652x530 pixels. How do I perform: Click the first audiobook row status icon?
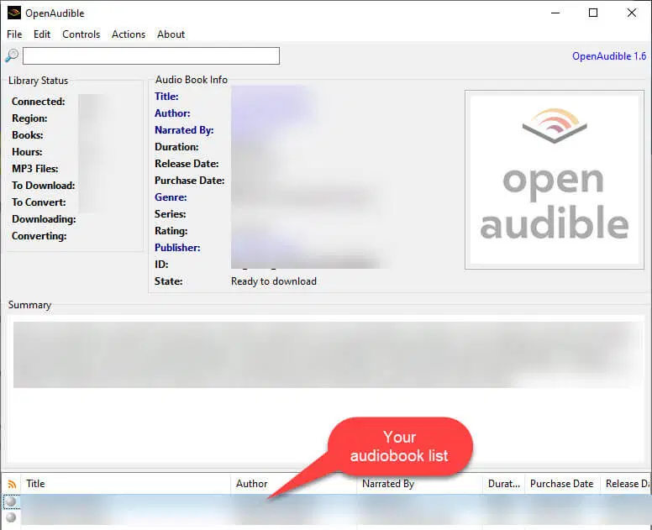point(11,502)
